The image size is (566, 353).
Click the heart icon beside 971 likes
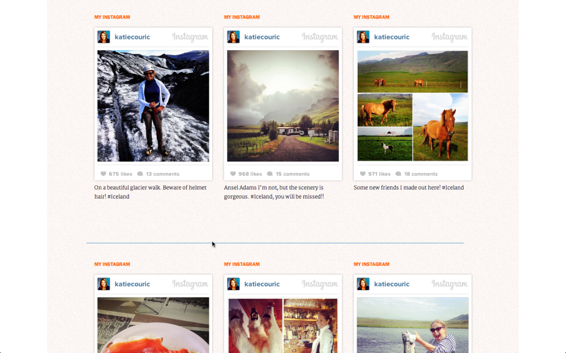coord(363,173)
